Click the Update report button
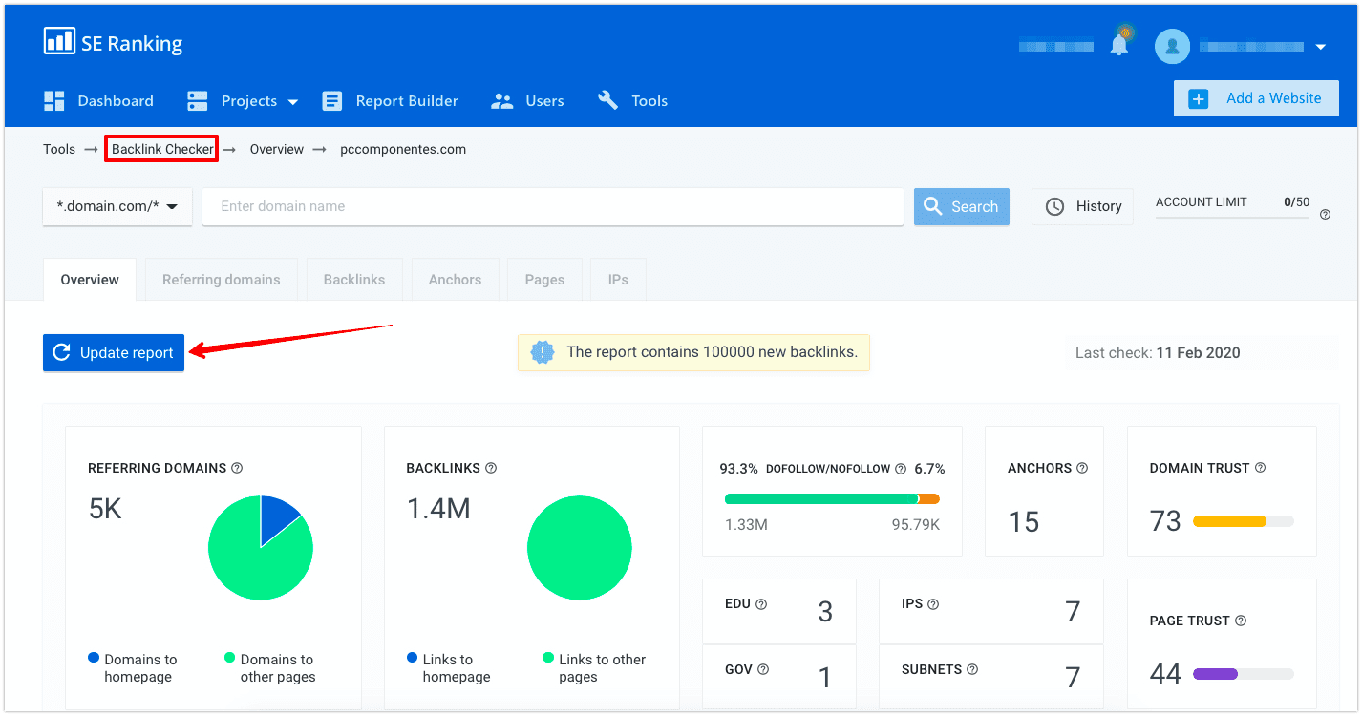Image resolution: width=1362 pixels, height=716 pixels. [114, 352]
